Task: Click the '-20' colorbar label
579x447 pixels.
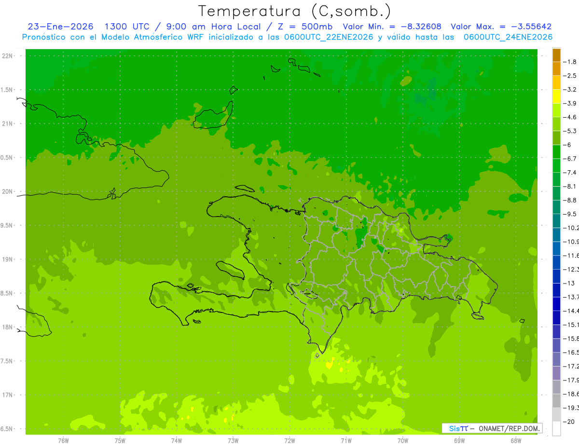Action: pos(569,422)
